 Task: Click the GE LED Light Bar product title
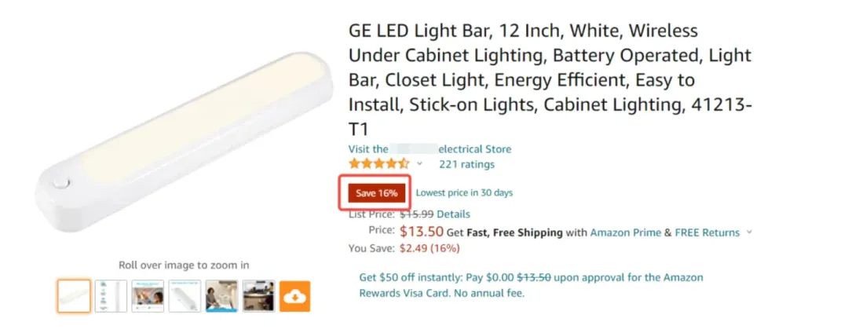pos(550,80)
